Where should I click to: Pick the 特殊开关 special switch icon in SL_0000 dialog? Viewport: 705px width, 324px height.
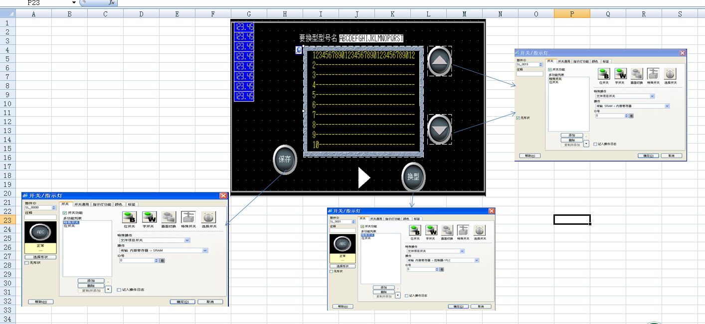point(188,217)
